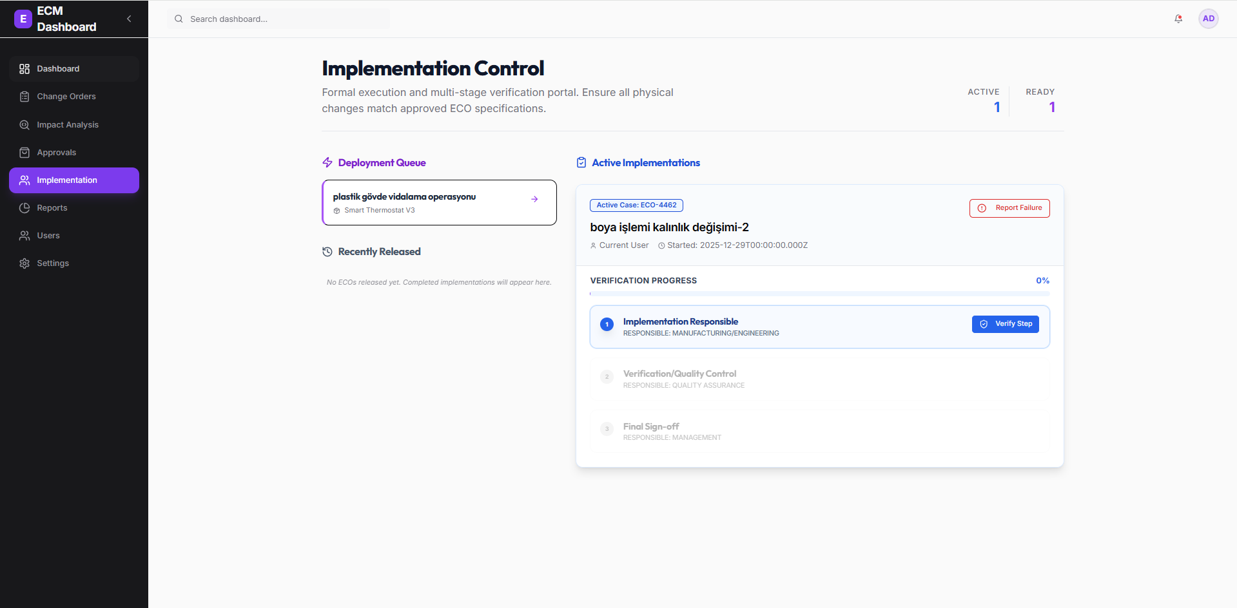This screenshot has height=608, width=1237.
Task: Open the AD user avatar menu
Action: (1208, 19)
